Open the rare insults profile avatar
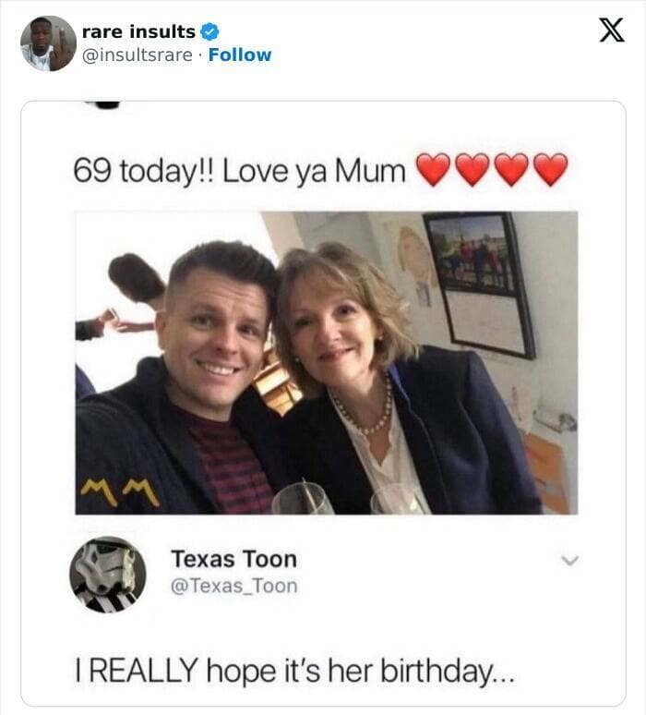This screenshot has width=646, height=715. coord(48,43)
